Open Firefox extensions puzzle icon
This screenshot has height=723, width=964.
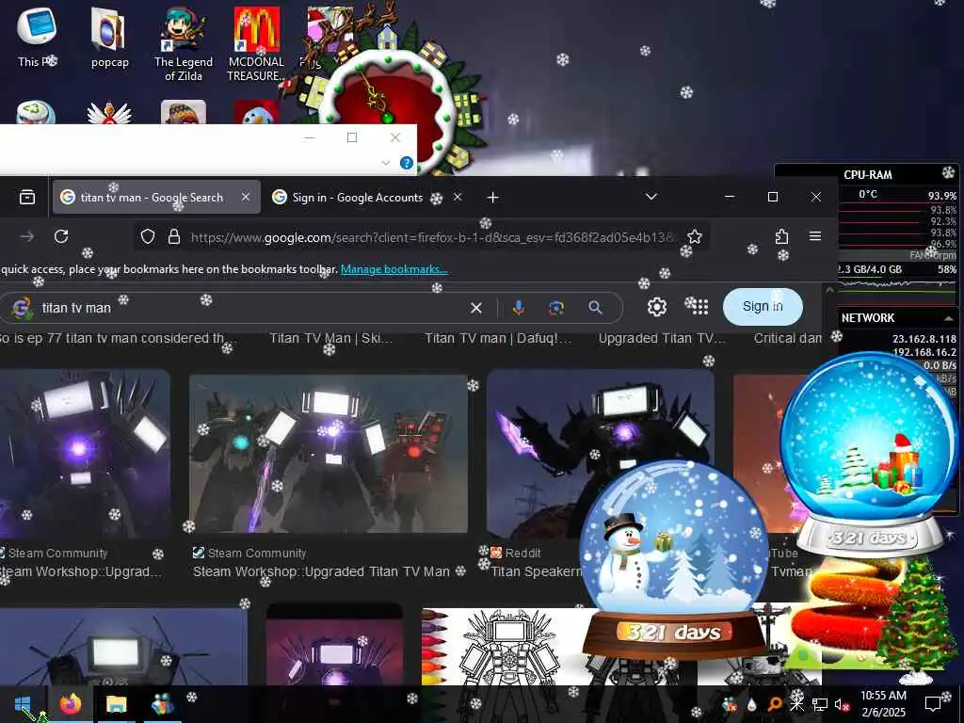coord(781,236)
